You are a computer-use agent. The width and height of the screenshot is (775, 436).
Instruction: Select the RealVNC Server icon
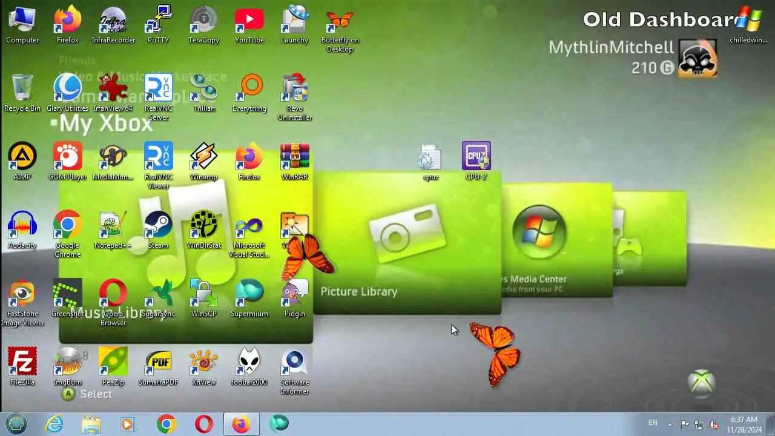tap(158, 98)
